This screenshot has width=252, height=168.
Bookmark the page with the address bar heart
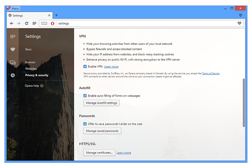click(x=239, y=23)
